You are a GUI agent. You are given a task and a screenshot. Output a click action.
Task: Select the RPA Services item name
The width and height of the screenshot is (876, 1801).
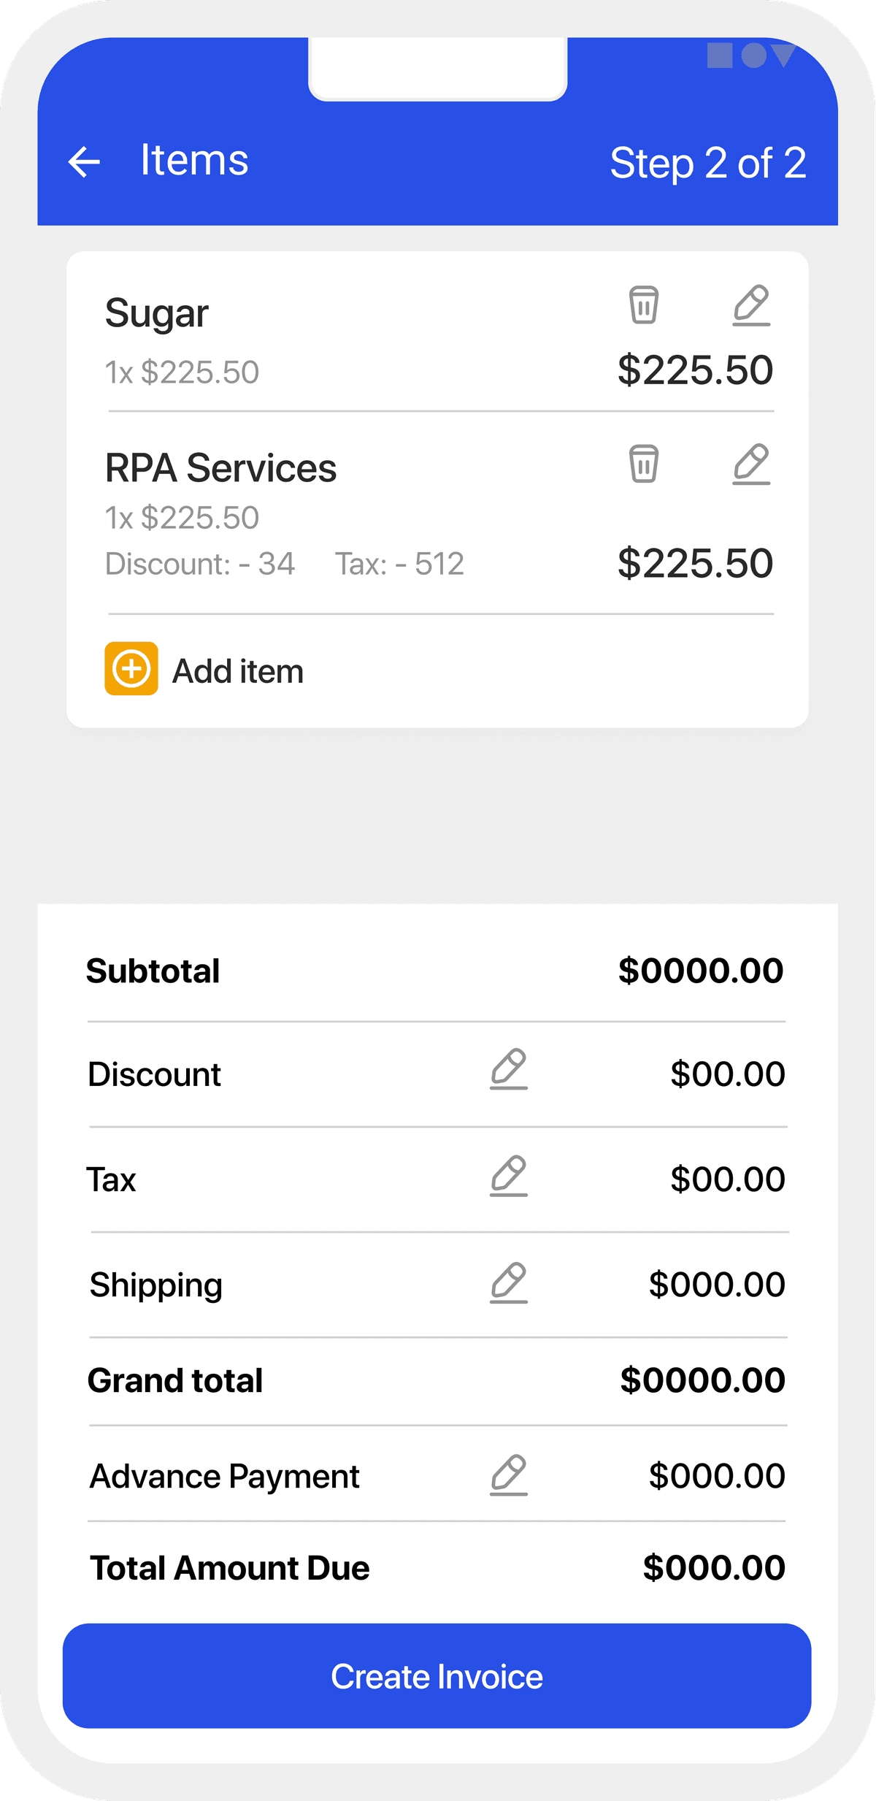click(220, 468)
